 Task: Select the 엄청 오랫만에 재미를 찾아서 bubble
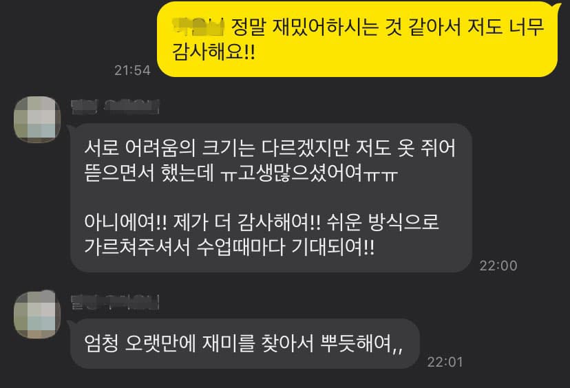(x=245, y=343)
